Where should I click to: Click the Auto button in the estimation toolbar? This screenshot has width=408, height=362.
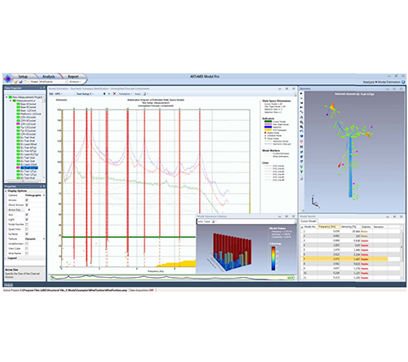click(x=138, y=94)
